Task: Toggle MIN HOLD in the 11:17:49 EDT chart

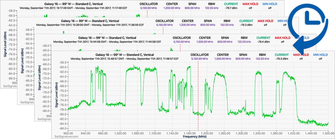Action: coord(270,4)
